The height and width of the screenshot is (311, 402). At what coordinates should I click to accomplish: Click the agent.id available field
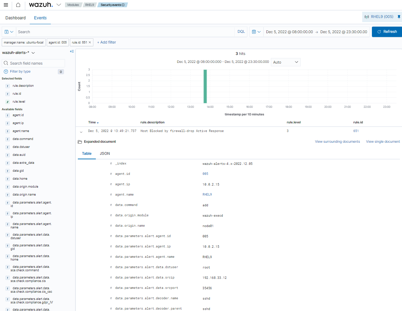point(18,115)
